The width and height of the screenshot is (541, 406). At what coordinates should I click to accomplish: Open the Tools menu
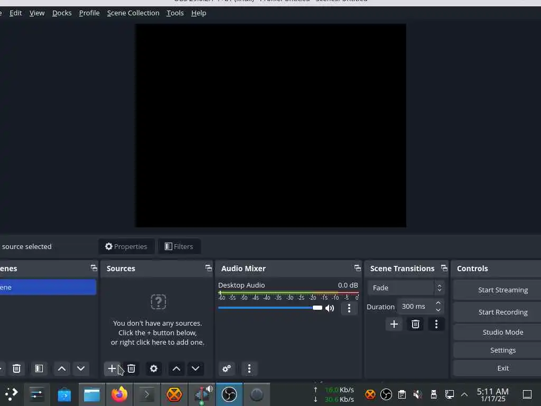[175, 13]
